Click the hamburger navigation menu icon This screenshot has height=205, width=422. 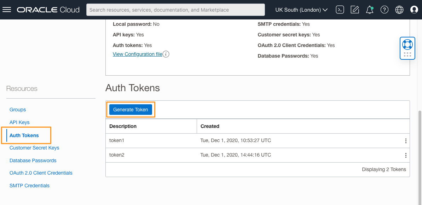[x=7, y=10]
